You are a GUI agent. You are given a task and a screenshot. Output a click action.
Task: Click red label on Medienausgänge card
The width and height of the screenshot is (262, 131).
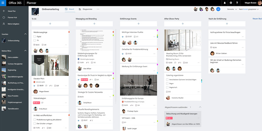69,32
